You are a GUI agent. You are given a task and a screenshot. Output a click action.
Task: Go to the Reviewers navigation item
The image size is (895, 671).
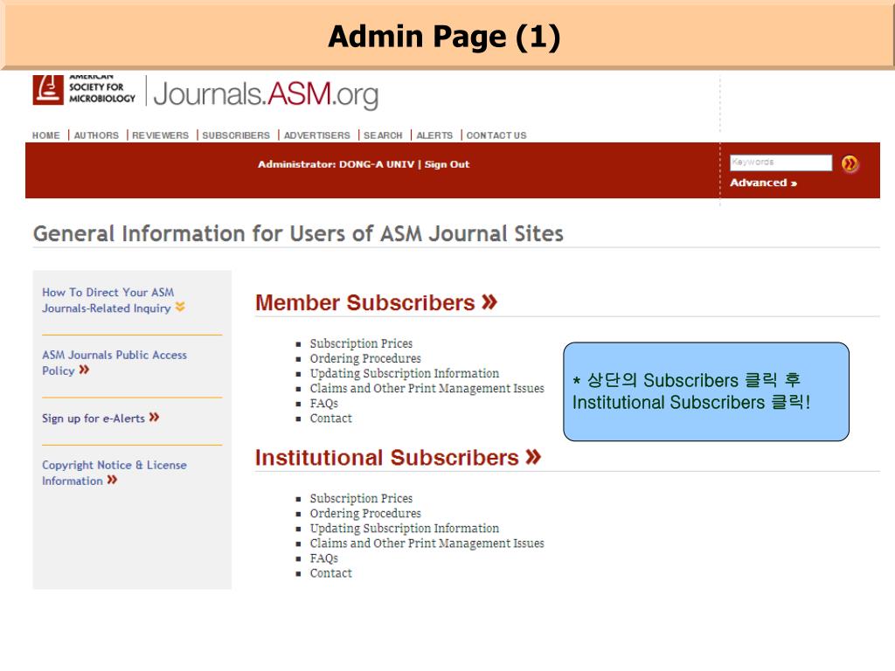160,135
